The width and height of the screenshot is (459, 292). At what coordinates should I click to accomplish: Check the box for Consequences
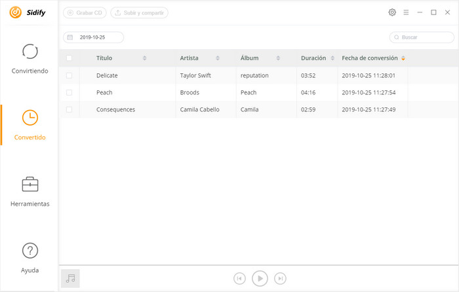(x=69, y=109)
